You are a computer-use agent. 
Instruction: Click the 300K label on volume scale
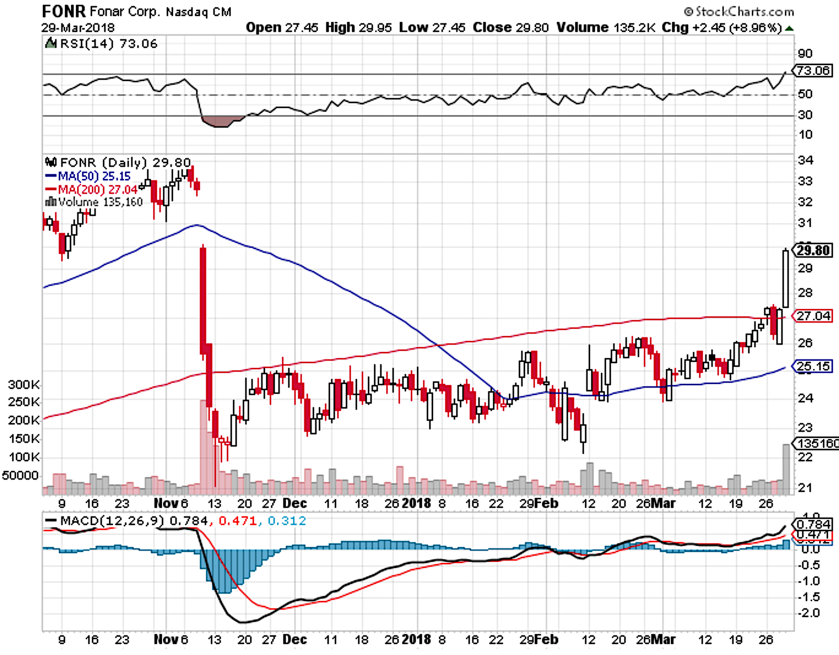click(x=24, y=385)
